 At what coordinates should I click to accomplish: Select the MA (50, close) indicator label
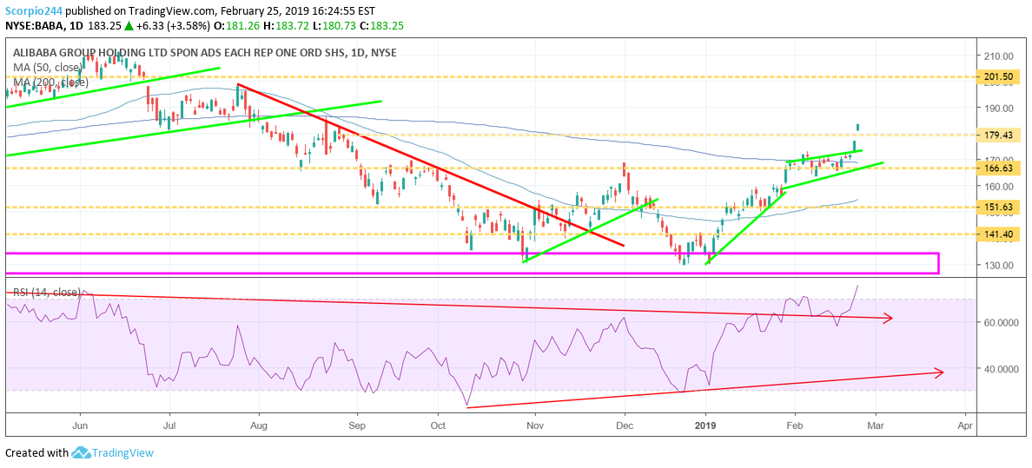point(46,67)
